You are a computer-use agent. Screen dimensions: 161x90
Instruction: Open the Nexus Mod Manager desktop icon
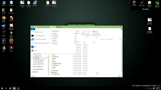[11, 27]
